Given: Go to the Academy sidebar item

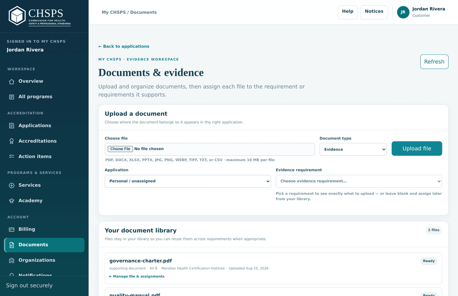Looking at the screenshot, I should point(44,200).
